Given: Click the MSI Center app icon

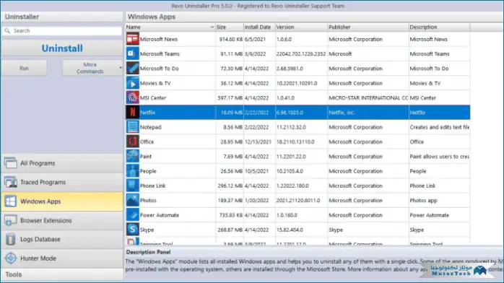Looking at the screenshot, I should pos(132,97).
